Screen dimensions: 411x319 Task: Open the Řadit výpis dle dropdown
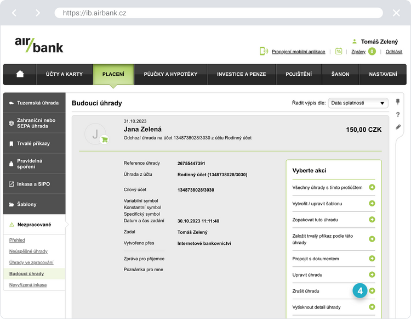point(358,103)
